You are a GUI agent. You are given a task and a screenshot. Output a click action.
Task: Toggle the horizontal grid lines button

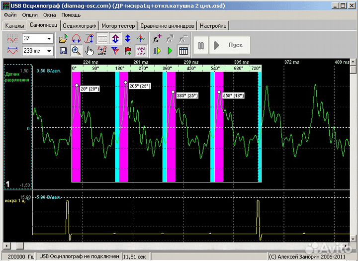click(102, 38)
